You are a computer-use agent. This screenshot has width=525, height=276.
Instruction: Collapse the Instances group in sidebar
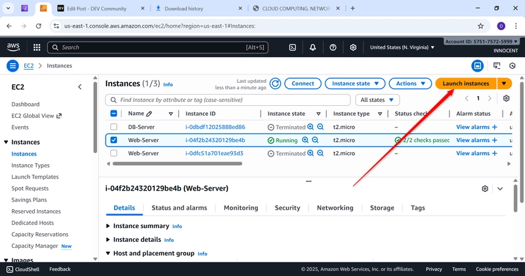6,142
